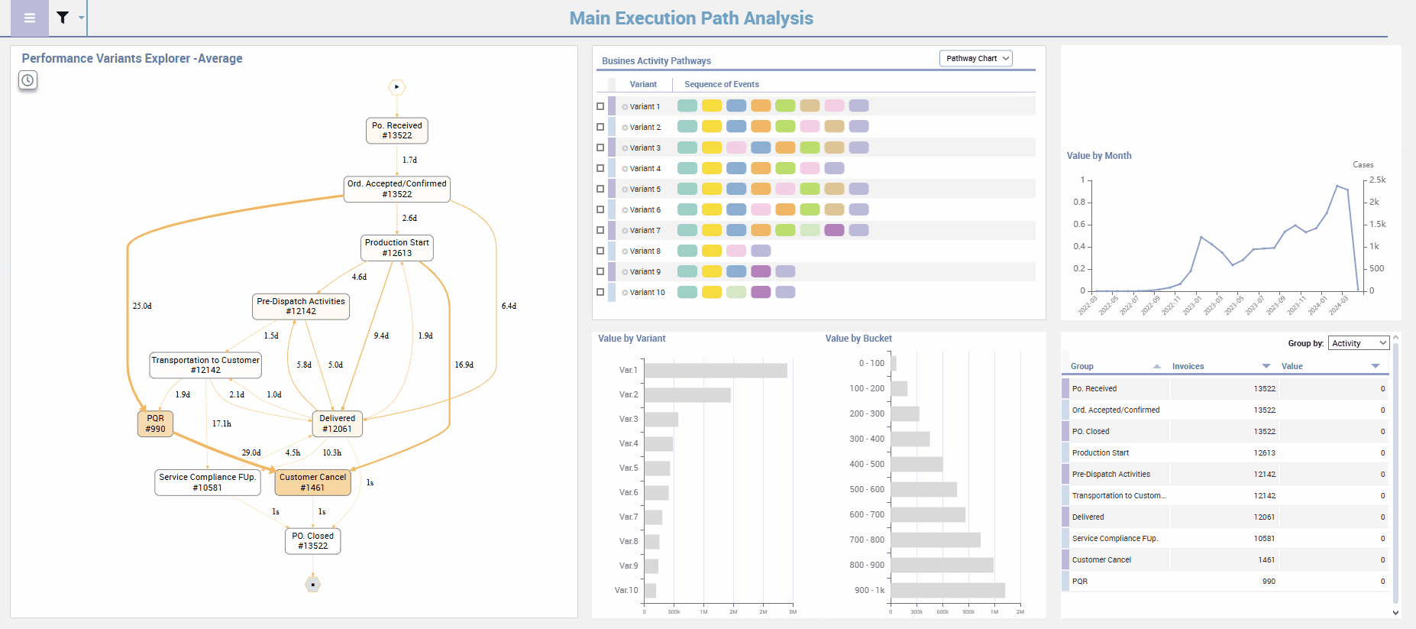Toggle the Variant 10 checkbox
The height and width of the screenshot is (629, 1416).
(x=600, y=292)
